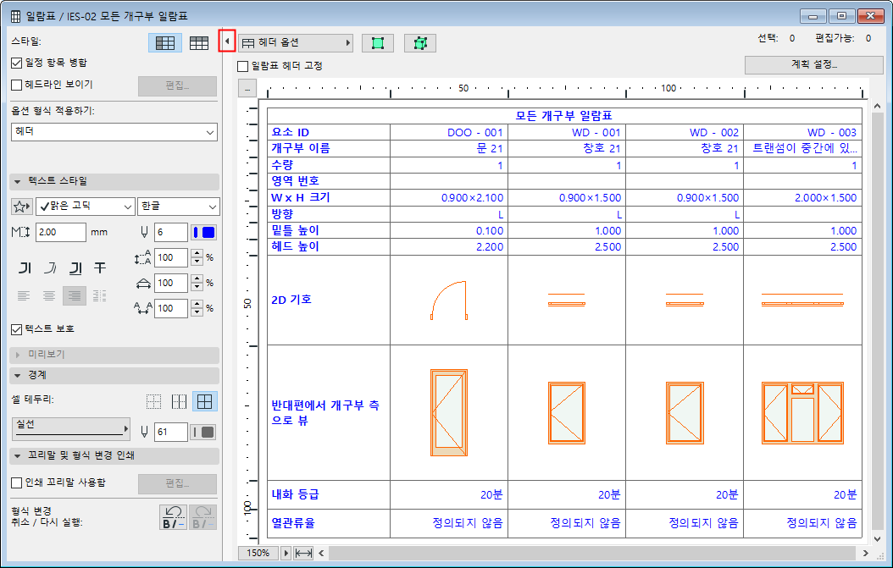Click the green 3D select icon
The image size is (893, 568).
[x=420, y=43]
